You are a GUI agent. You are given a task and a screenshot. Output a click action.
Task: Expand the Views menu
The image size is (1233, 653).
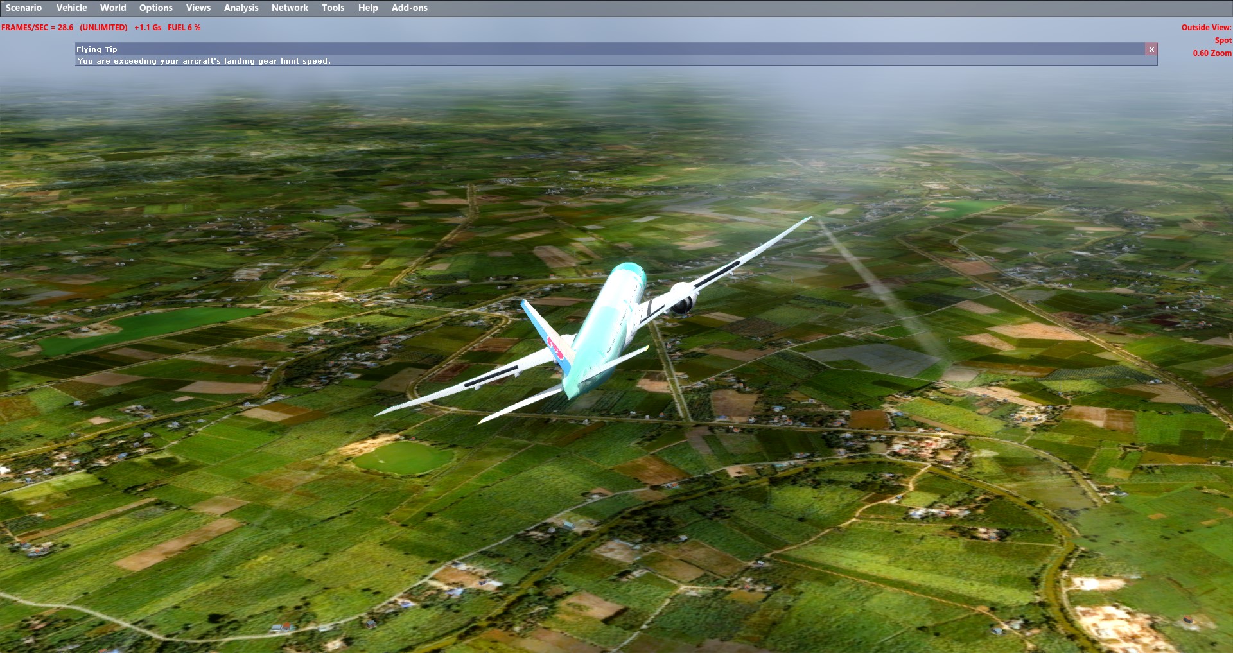click(198, 8)
